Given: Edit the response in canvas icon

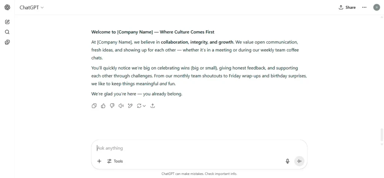Looking at the screenshot, I should pyautogui.click(x=130, y=106).
